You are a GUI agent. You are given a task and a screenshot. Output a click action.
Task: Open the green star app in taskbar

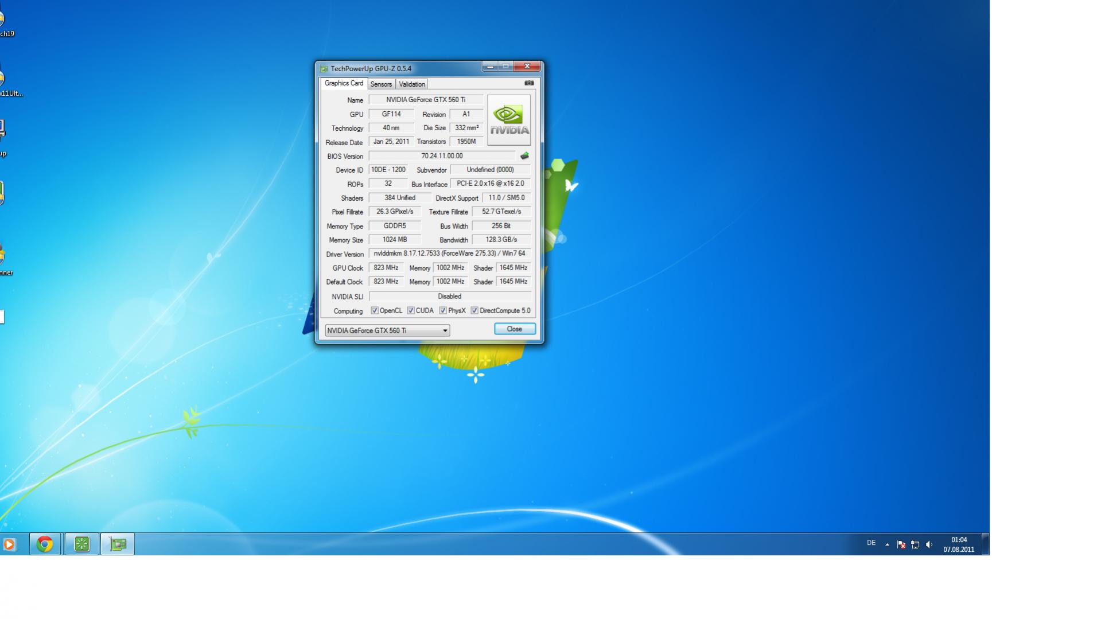pos(82,544)
